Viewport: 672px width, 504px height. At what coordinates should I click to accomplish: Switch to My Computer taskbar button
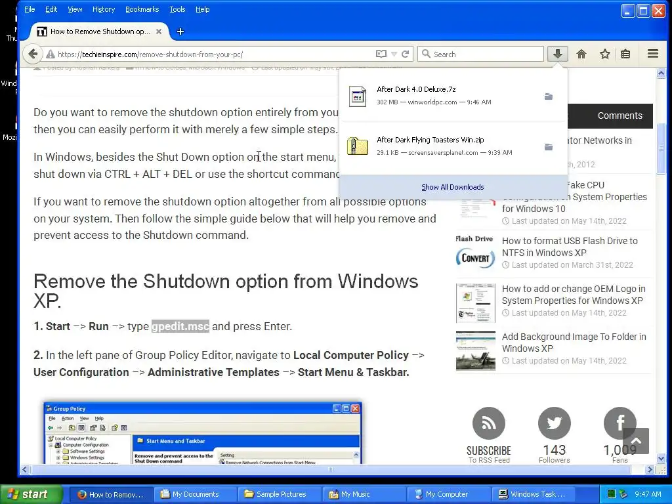coord(448,494)
